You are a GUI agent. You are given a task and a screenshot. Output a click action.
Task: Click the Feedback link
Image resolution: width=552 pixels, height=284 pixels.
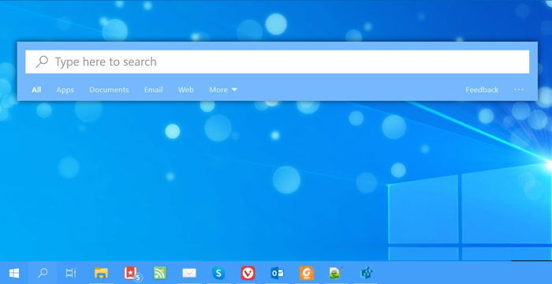coord(482,90)
